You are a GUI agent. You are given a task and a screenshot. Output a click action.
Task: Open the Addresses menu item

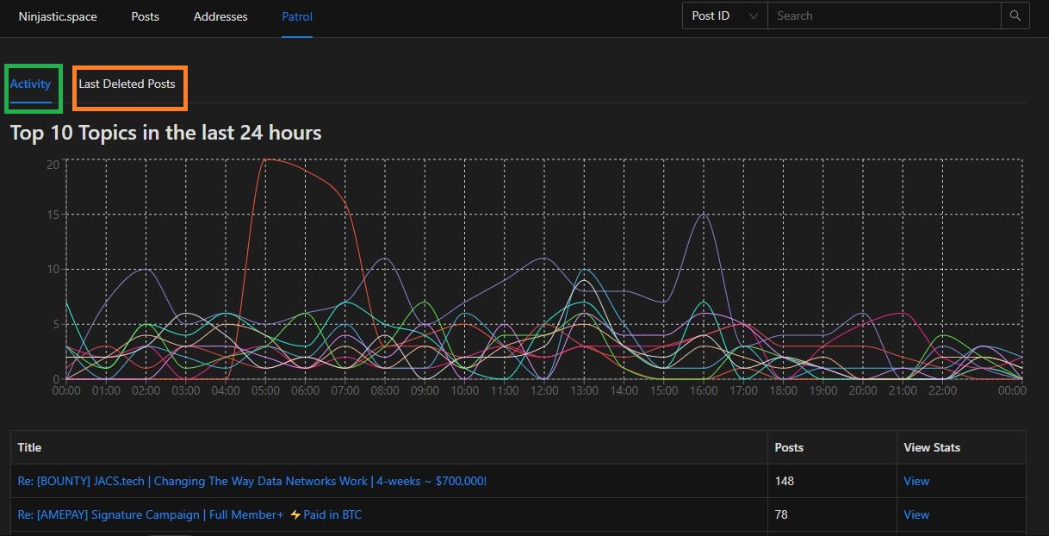220,16
